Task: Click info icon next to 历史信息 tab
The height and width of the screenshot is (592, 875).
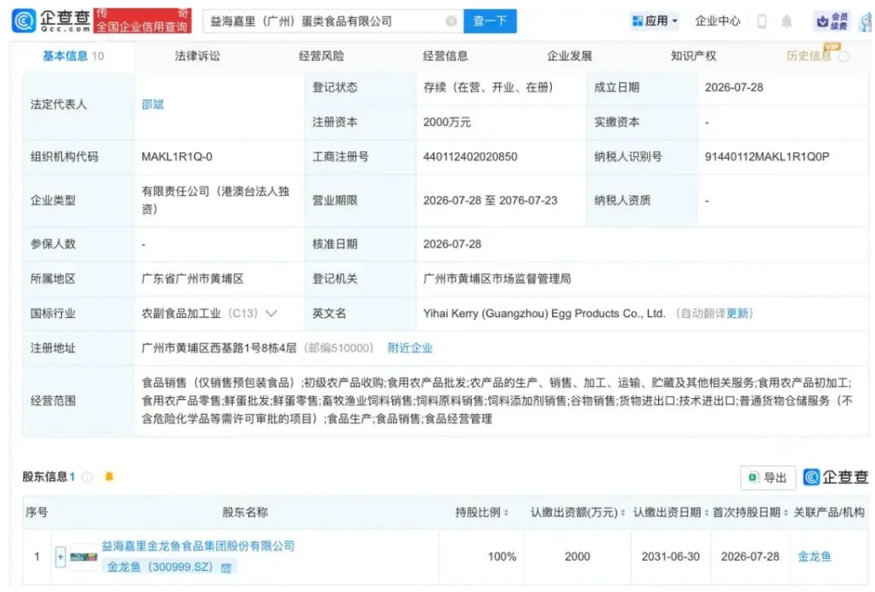Action: pyautogui.click(x=844, y=56)
